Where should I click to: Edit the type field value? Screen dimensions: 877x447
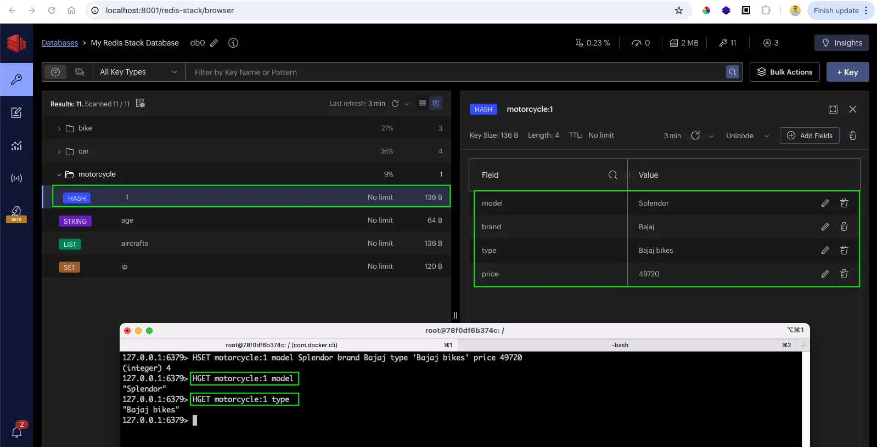pyautogui.click(x=825, y=250)
